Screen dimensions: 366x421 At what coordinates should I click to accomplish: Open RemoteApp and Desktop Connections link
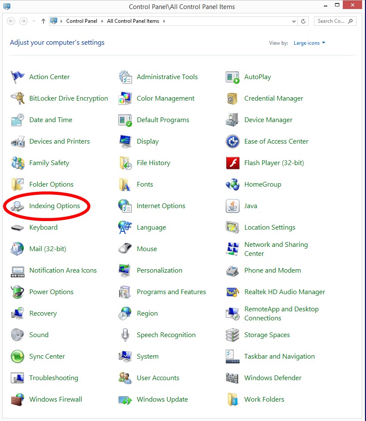pos(281,313)
